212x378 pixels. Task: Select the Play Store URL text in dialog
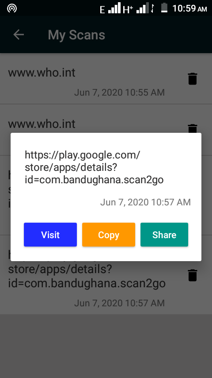point(94,167)
